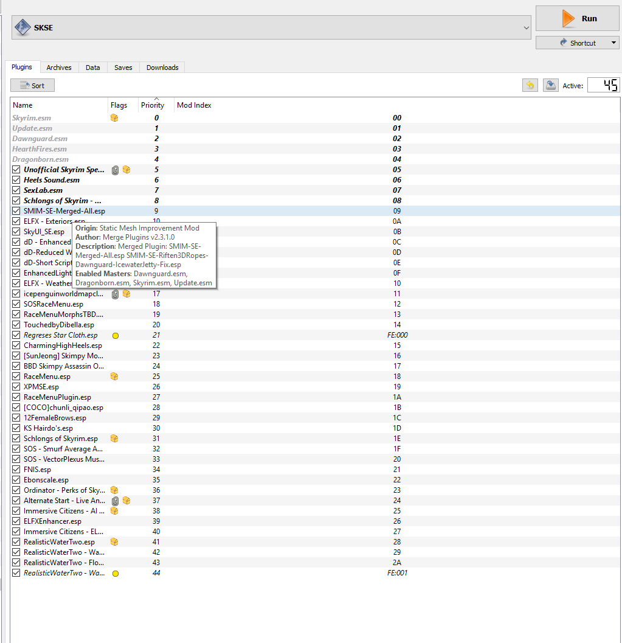
Task: Toggle SexLab.esm checkbox
Action: [x=16, y=190]
